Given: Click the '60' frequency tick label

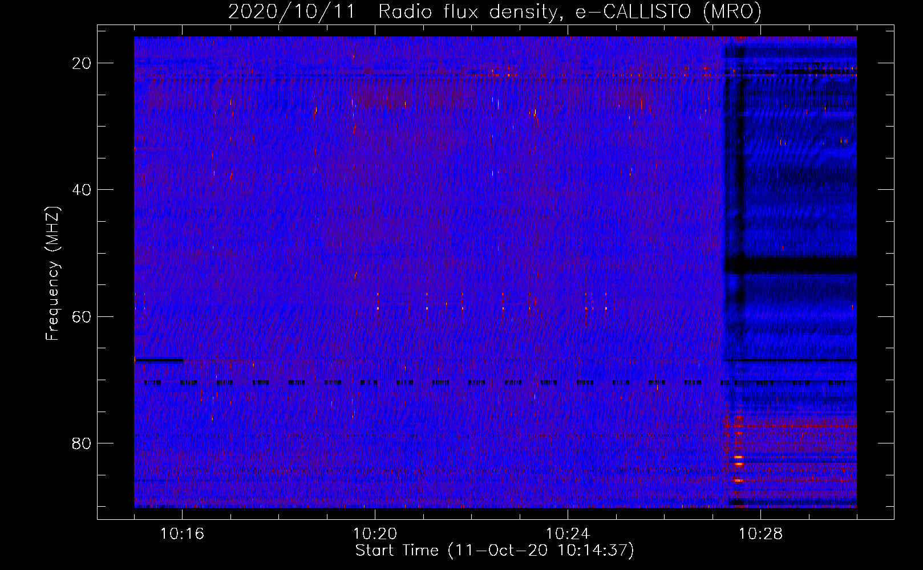Looking at the screenshot, I should [82, 316].
